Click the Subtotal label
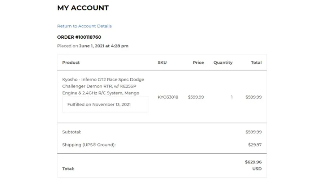 point(71,132)
